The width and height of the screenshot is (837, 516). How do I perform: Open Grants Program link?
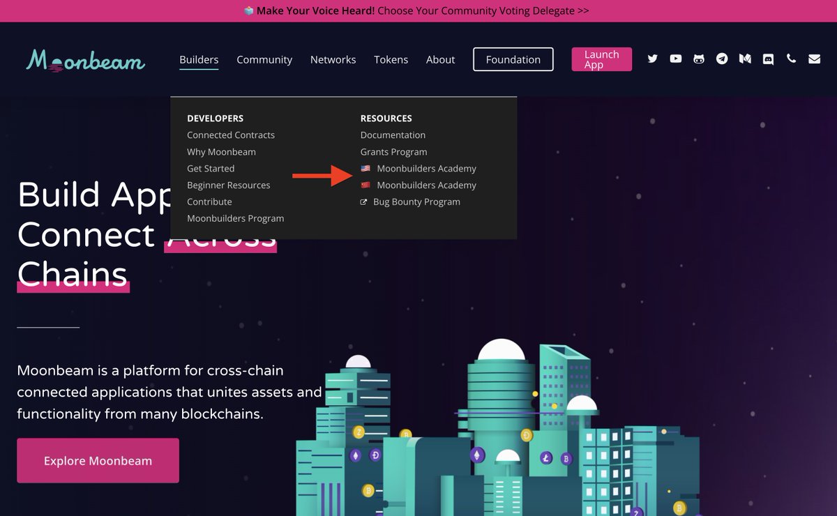coord(393,152)
